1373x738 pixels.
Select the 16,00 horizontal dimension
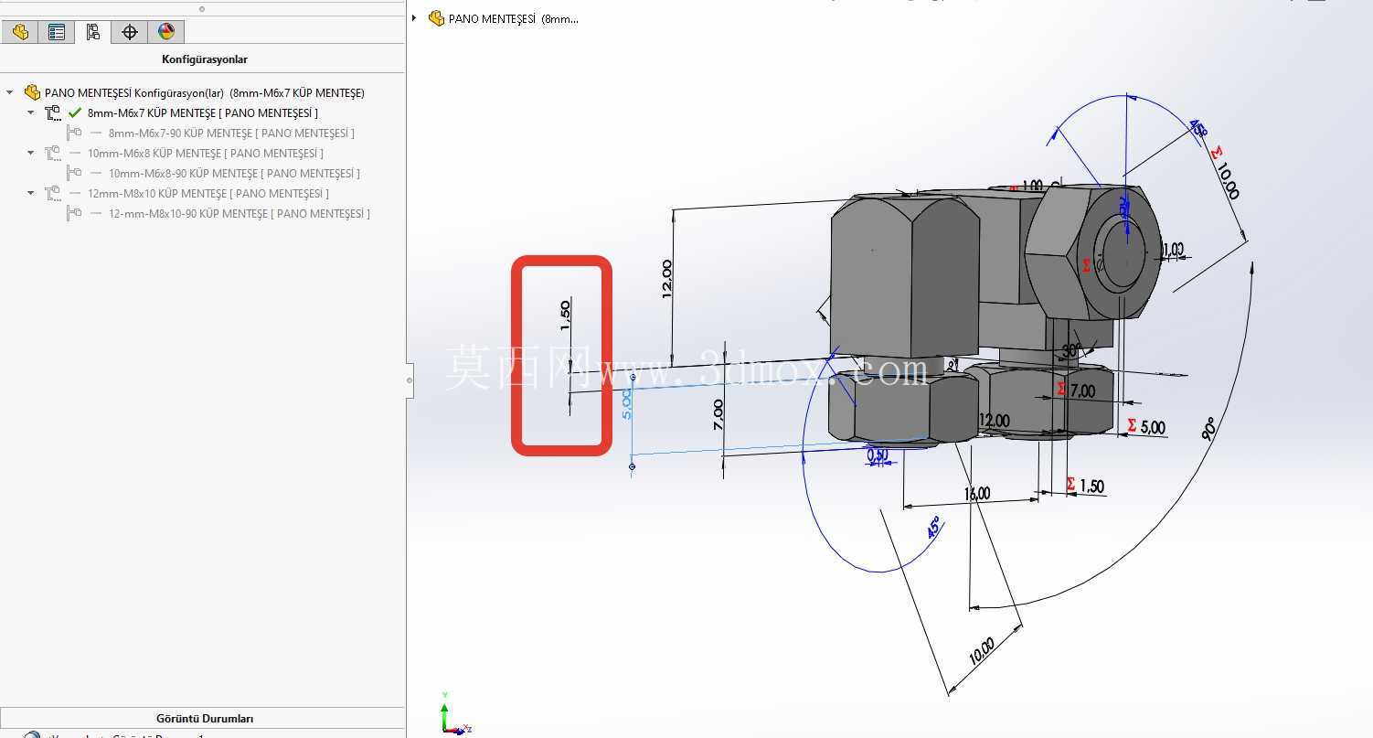pyautogui.click(x=977, y=494)
